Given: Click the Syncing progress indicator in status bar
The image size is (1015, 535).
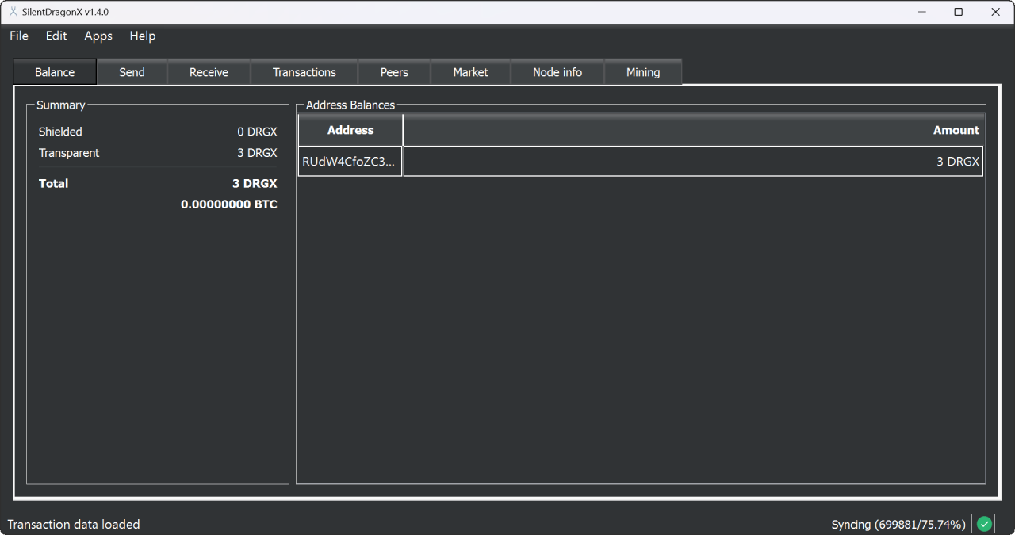Looking at the screenshot, I should 900,524.
